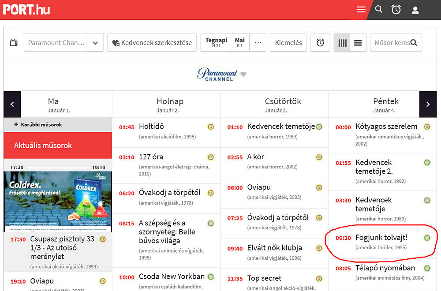Switch to column grid view
The height and width of the screenshot is (291, 441).
(342, 43)
